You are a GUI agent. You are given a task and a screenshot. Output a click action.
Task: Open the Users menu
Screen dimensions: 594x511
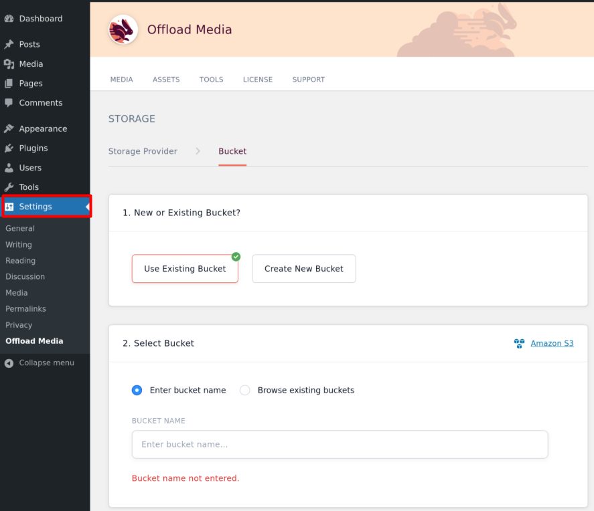pos(30,168)
